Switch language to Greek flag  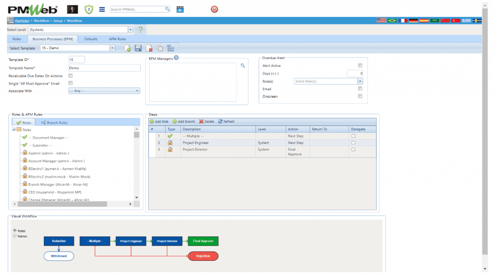pos(467,20)
